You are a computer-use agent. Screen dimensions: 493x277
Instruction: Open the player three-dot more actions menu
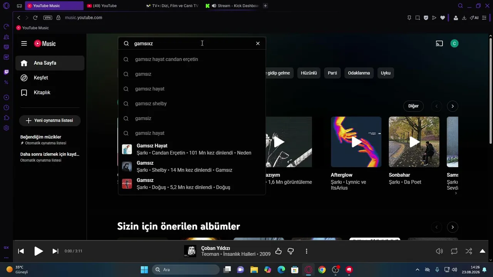(307, 251)
